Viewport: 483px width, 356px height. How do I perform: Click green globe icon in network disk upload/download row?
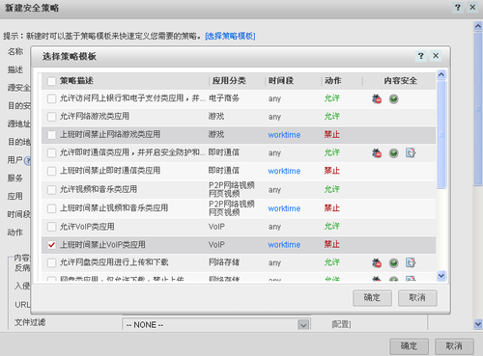pyautogui.click(x=393, y=262)
